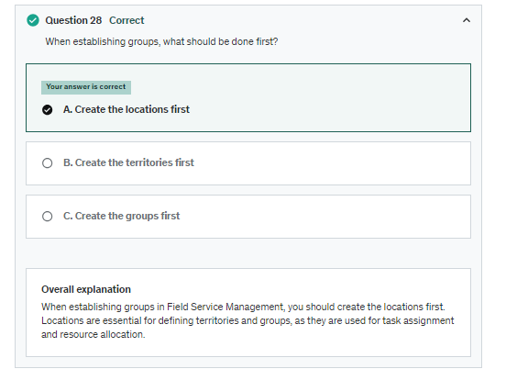The image size is (506, 369).
Task: Choose 'Create the groups first' text
Action: [x=127, y=216]
